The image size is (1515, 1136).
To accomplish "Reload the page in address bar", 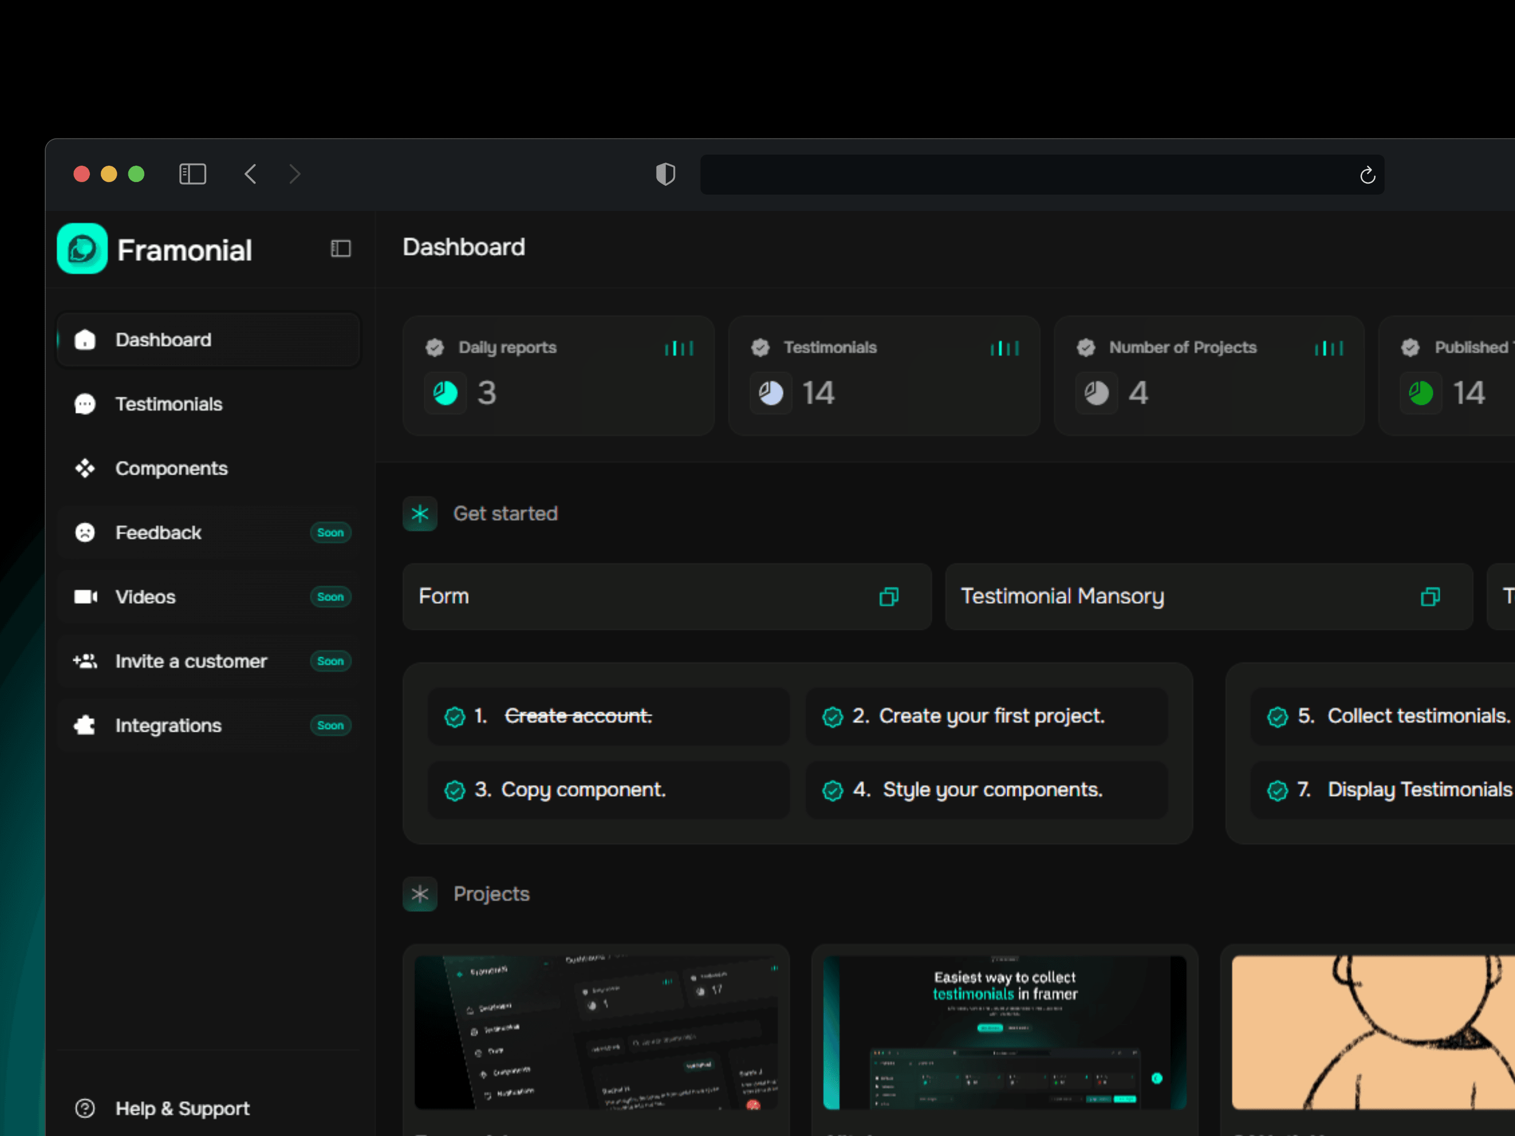I will pyautogui.click(x=1367, y=175).
